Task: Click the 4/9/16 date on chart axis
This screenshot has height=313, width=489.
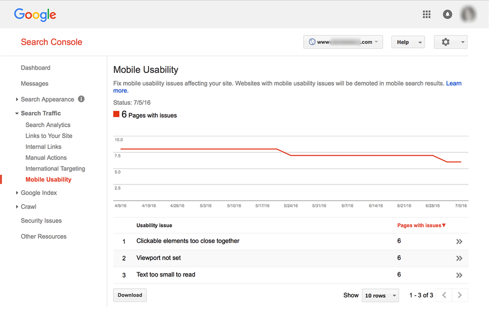Action: click(x=120, y=206)
